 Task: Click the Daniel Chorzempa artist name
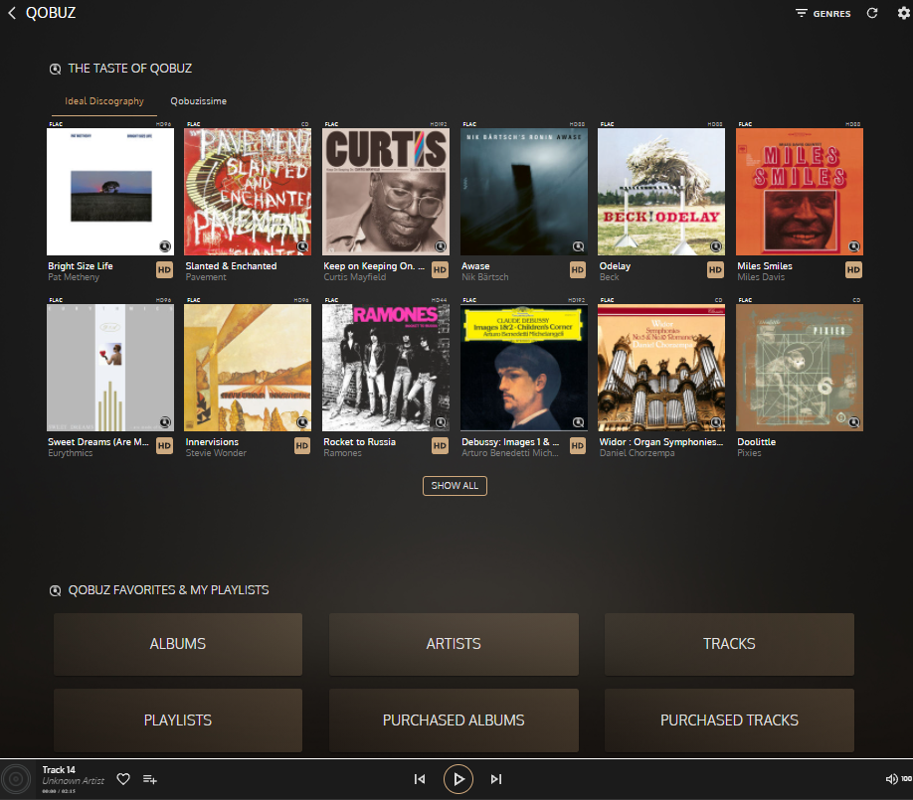pyautogui.click(x=637, y=453)
